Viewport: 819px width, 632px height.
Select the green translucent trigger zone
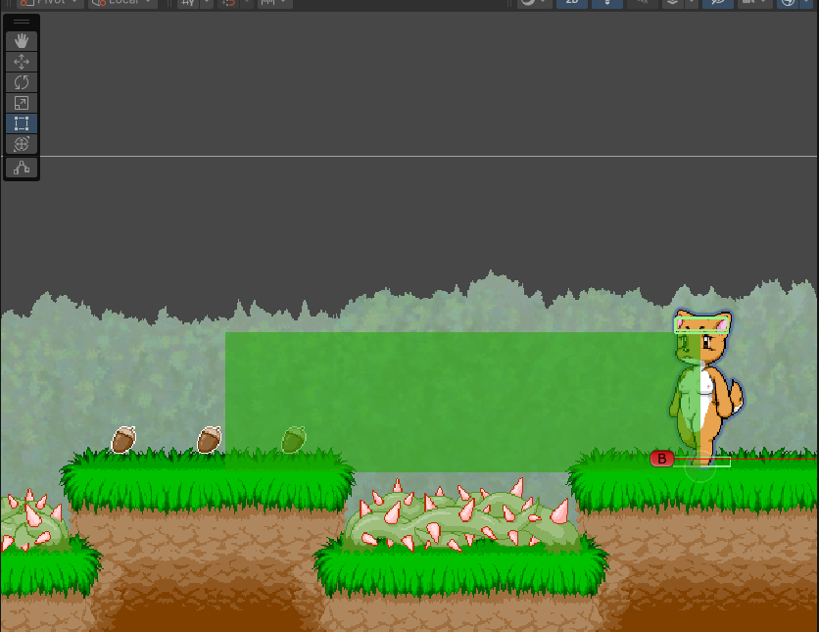[x=462, y=402]
